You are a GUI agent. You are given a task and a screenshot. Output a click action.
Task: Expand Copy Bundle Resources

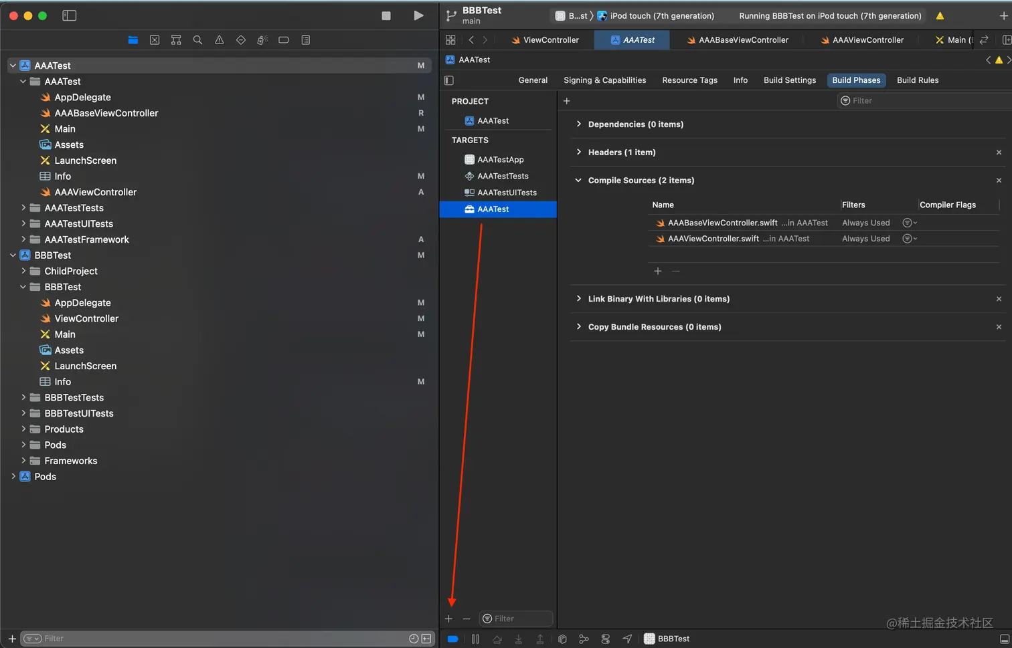pyautogui.click(x=579, y=327)
